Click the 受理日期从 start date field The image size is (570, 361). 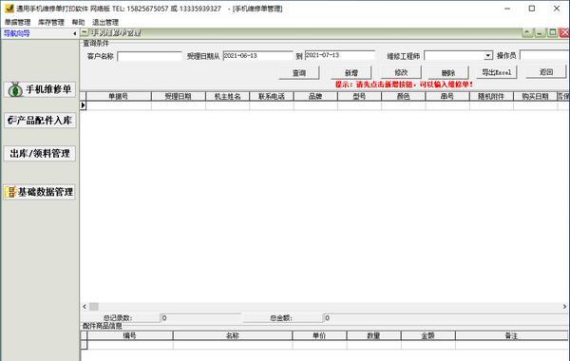[x=257, y=56]
